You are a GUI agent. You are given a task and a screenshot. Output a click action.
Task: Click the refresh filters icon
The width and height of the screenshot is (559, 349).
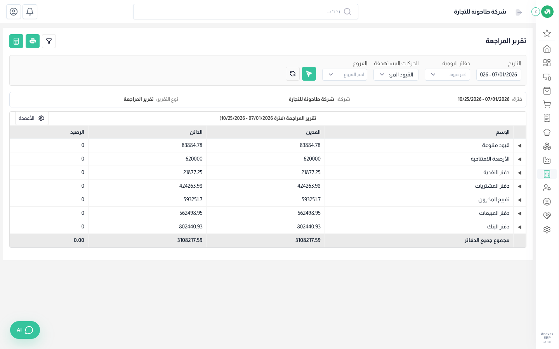point(293,74)
